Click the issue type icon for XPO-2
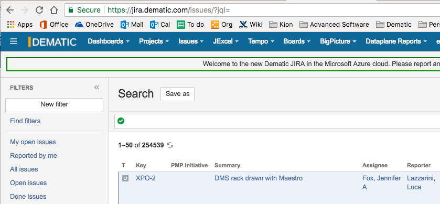The height and width of the screenshot is (204, 440). (x=125, y=178)
